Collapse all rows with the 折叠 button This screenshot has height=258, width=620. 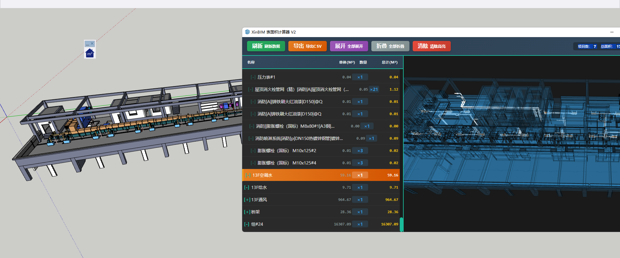[390, 46]
